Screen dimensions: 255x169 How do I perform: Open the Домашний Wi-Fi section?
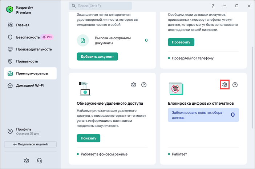coord(30,85)
